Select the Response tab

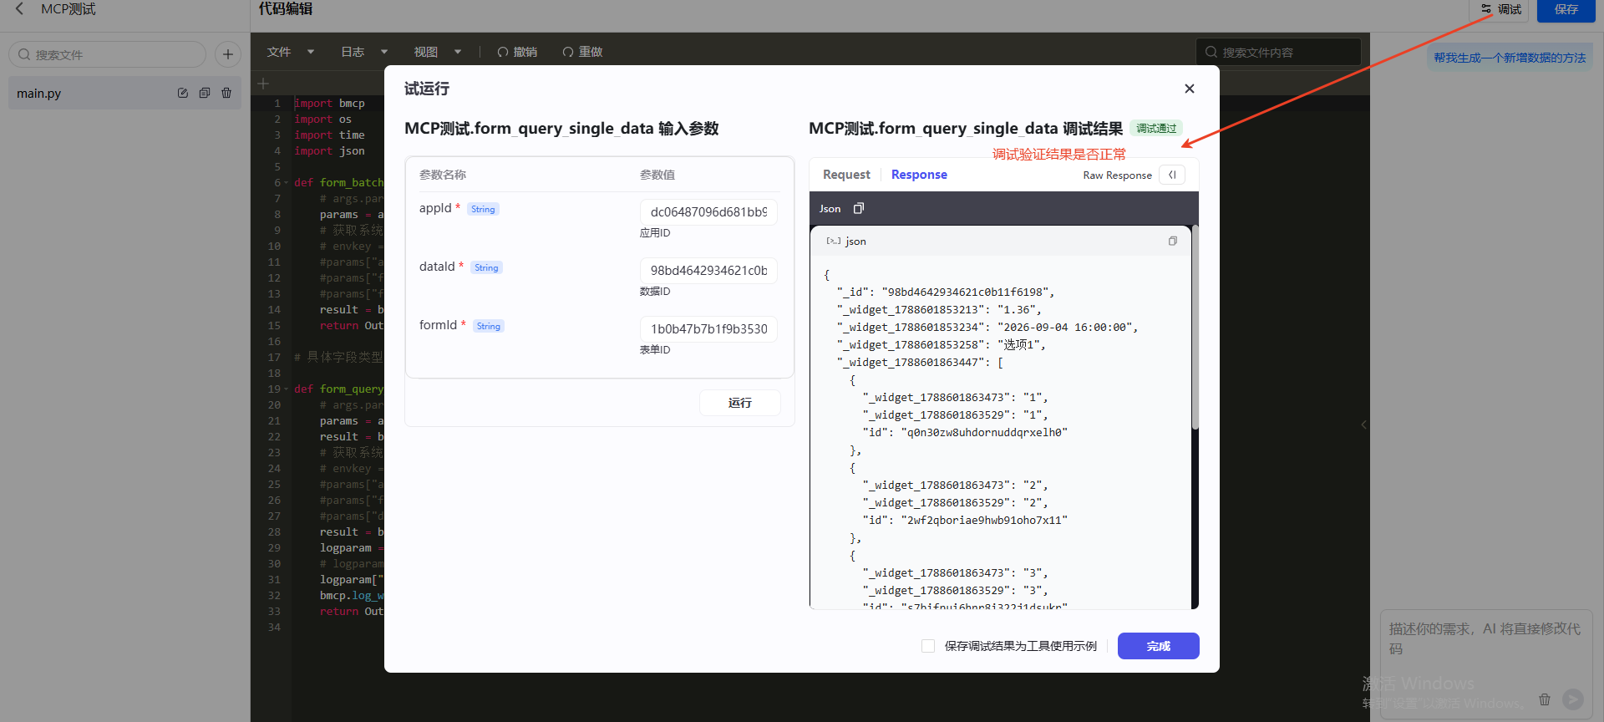pos(919,175)
